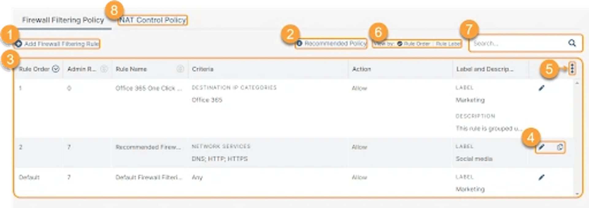Click the Rule Name column header
The width and height of the screenshot is (589, 208).
[131, 69]
